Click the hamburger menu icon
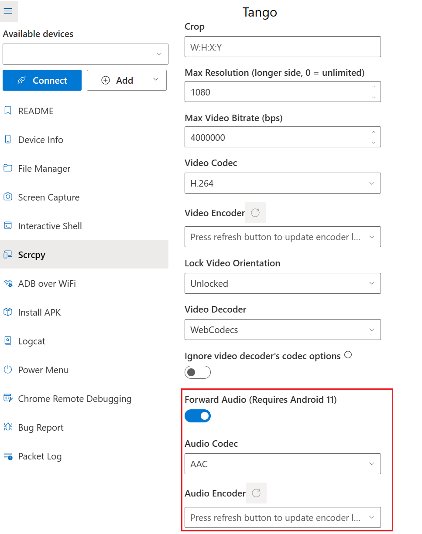The image size is (422, 534). [8, 11]
